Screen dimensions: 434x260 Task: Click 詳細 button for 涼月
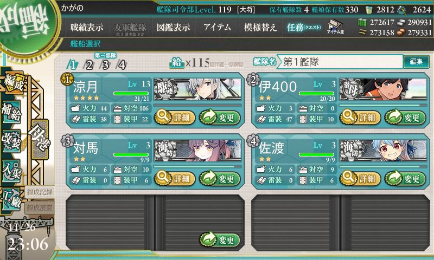[x=175, y=117]
